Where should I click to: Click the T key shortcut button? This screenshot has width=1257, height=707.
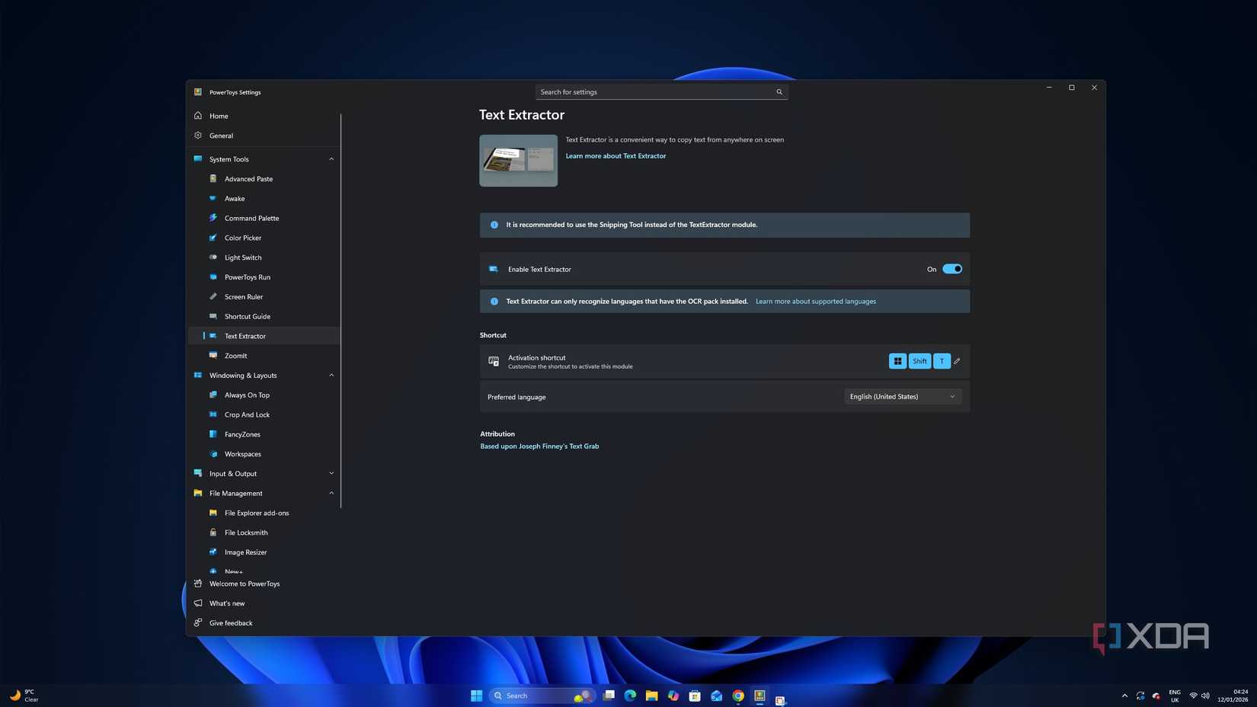942,361
